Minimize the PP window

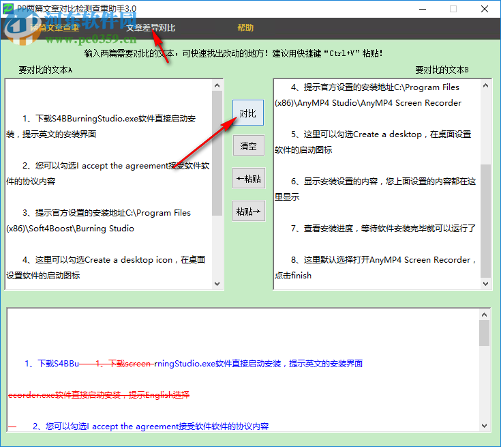423,9
